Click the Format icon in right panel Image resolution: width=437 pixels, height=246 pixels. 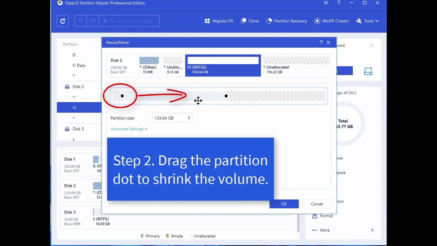click(314, 216)
